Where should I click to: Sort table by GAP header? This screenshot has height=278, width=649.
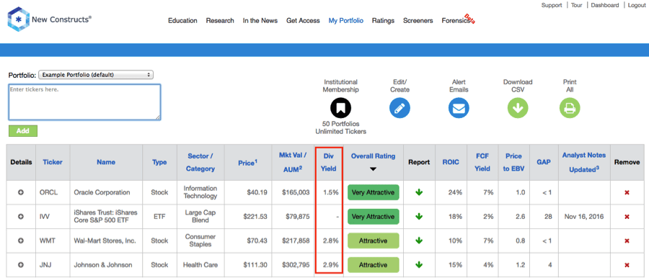pyautogui.click(x=544, y=162)
